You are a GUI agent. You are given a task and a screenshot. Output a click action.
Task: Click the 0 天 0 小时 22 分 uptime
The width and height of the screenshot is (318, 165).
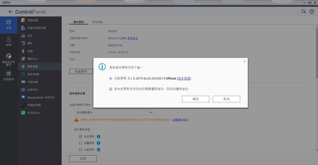pos(118,52)
